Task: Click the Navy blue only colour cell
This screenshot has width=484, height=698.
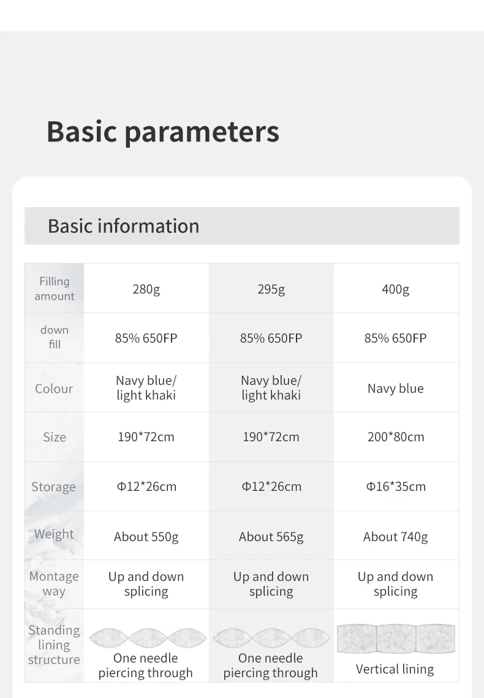Action: (396, 388)
